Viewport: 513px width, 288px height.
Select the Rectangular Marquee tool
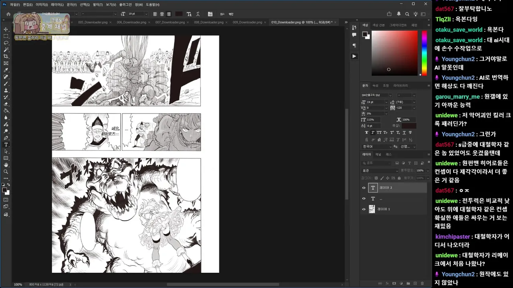[6, 36]
